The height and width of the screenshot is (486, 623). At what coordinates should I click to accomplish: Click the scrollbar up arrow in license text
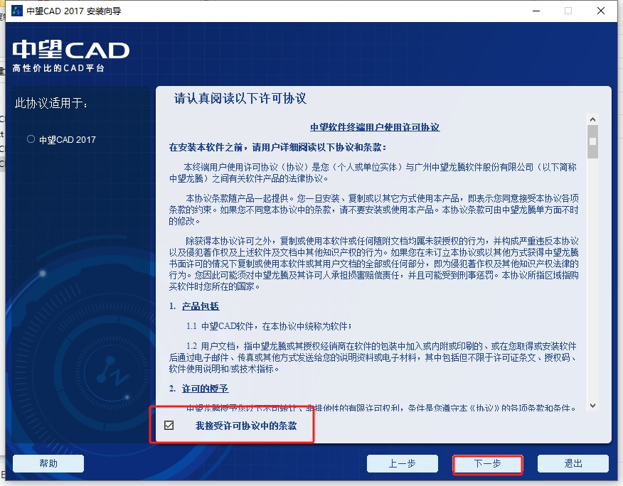coord(592,118)
